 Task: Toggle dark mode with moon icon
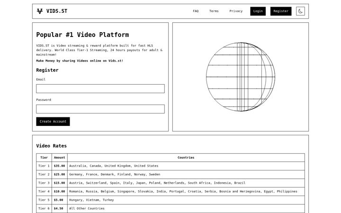300,11
